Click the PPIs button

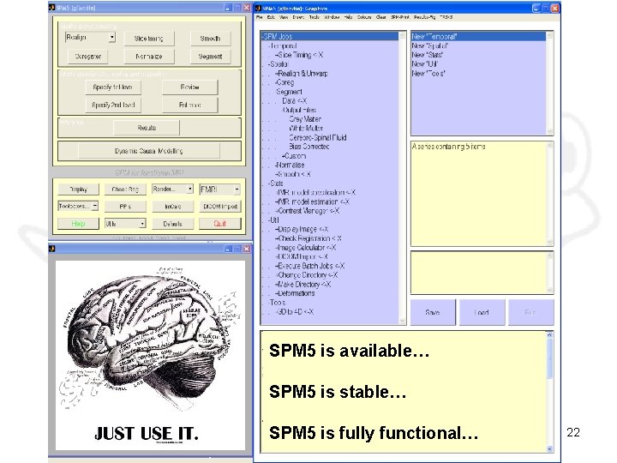[125, 207]
